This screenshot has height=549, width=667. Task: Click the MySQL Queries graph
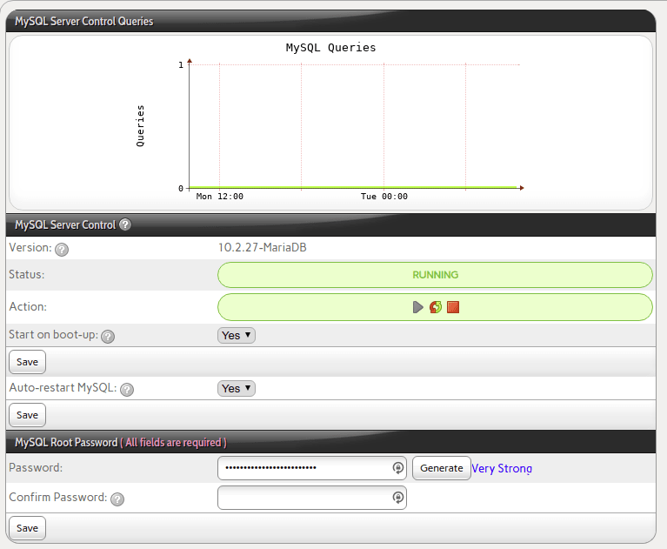[x=330, y=123]
